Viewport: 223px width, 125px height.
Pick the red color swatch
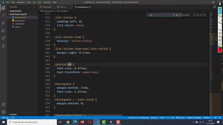click(220, 50)
